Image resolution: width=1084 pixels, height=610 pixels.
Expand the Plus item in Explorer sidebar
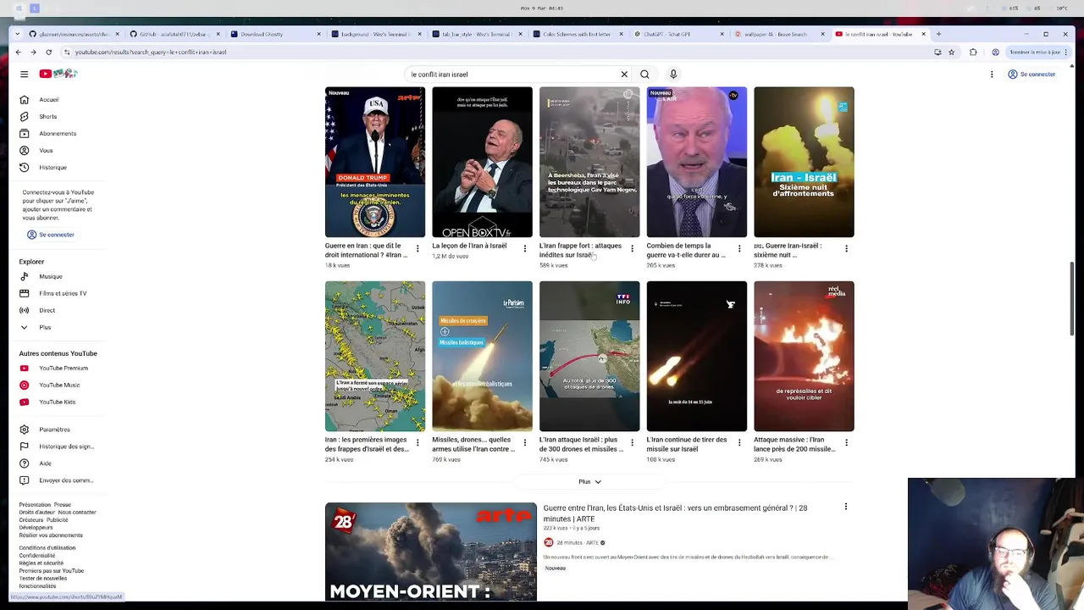pyautogui.click(x=44, y=327)
